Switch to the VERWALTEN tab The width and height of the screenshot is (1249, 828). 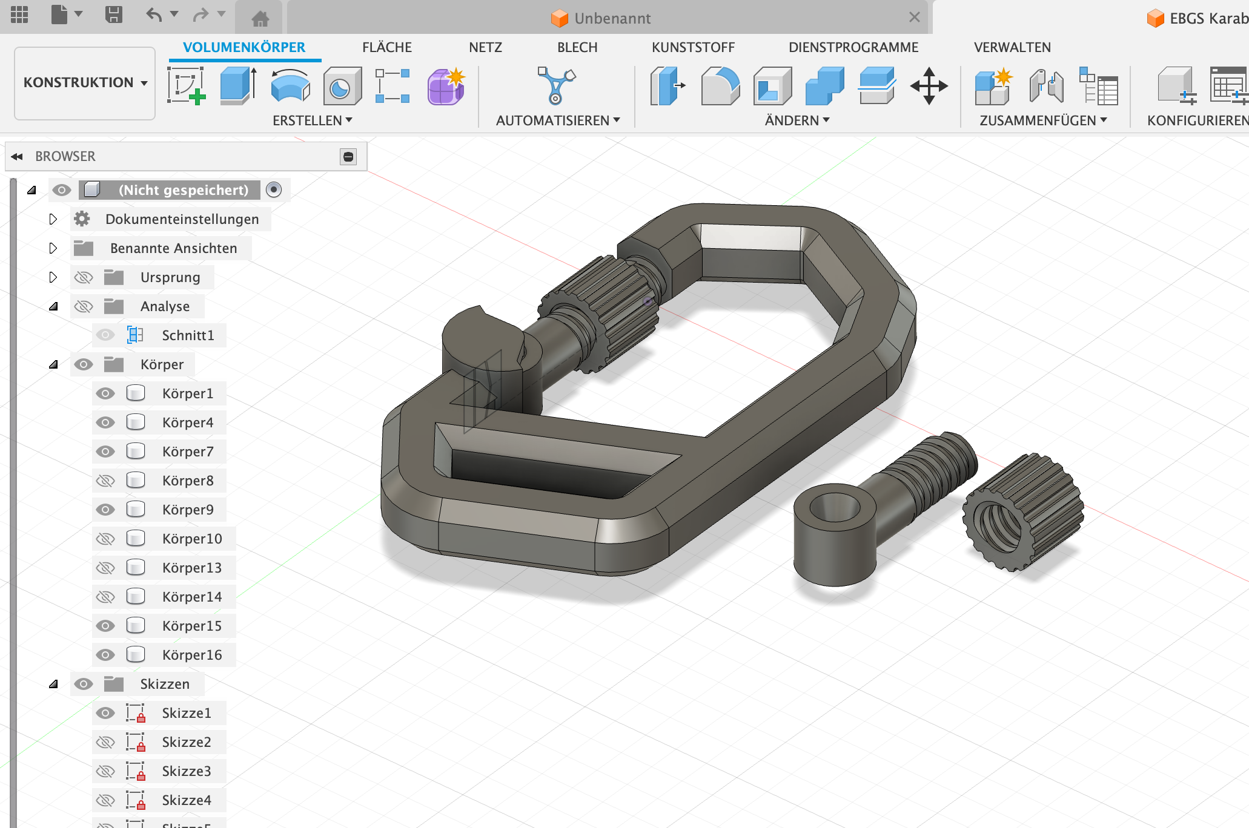pos(1012,47)
